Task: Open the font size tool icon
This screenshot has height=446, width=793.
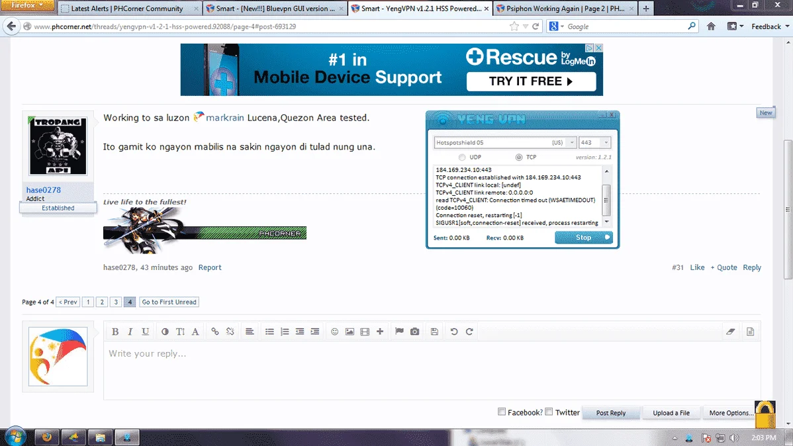Action: pos(180,332)
